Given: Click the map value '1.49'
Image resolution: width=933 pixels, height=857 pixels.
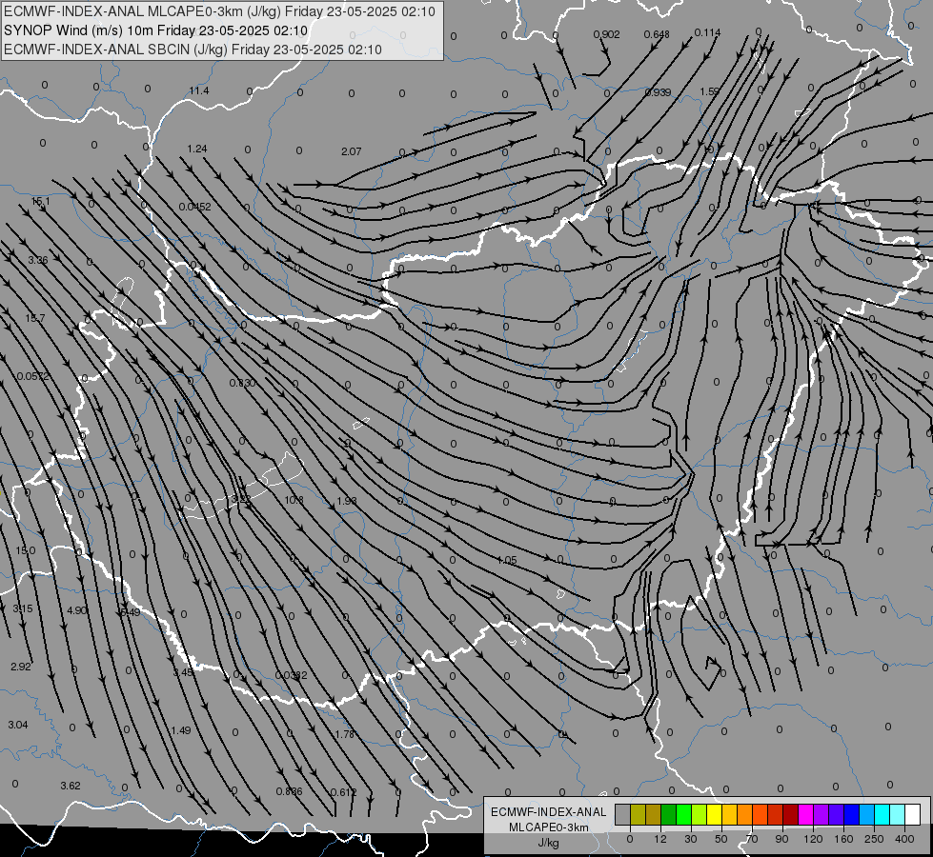Looking at the screenshot, I should 180,730.
